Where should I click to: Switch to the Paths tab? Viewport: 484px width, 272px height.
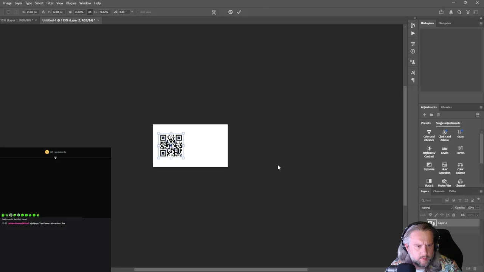coord(453,191)
